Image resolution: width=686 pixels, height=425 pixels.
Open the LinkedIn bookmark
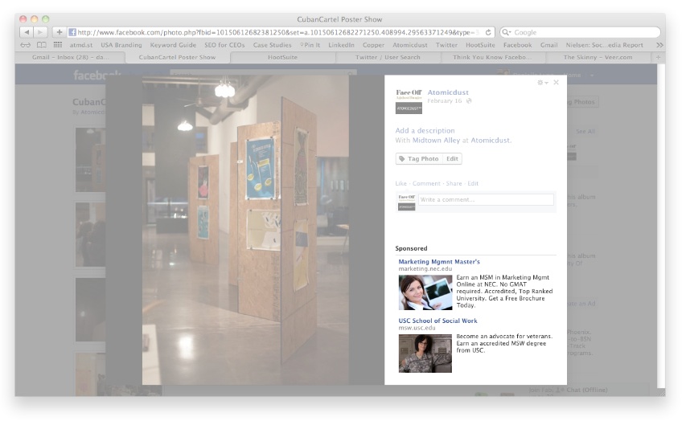(341, 45)
